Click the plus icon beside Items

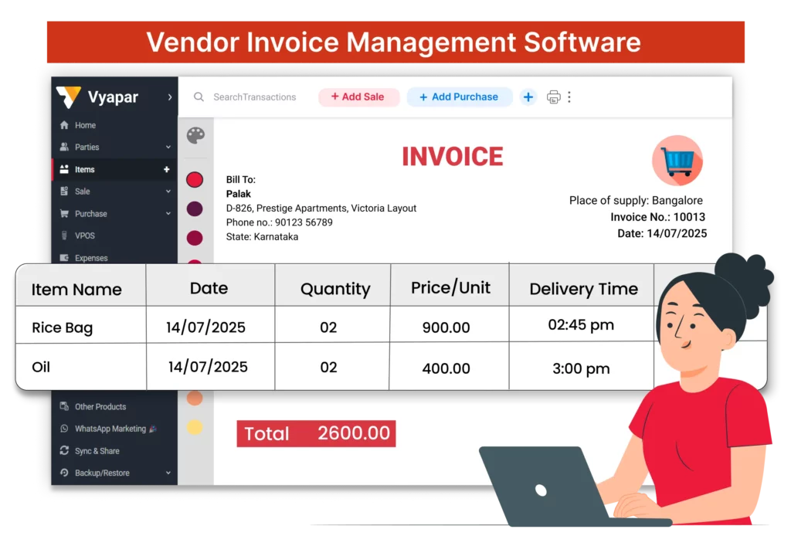166,169
